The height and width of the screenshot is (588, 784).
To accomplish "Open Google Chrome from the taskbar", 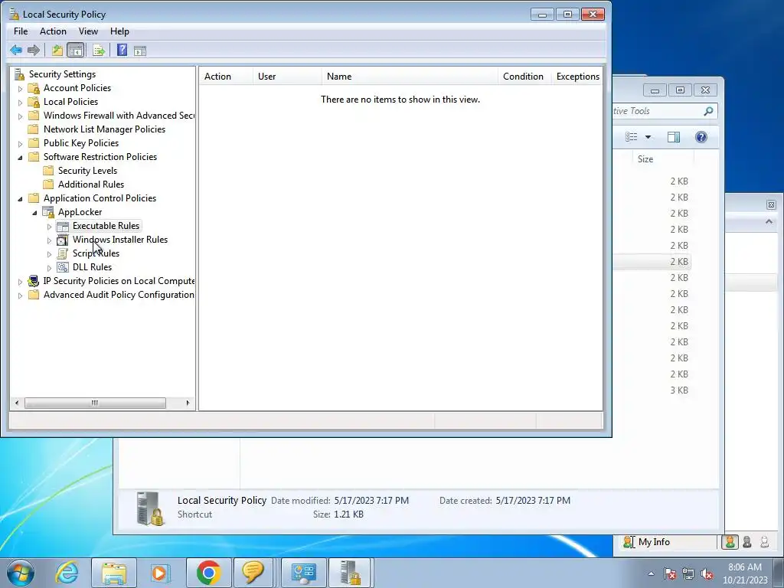I will click(209, 573).
